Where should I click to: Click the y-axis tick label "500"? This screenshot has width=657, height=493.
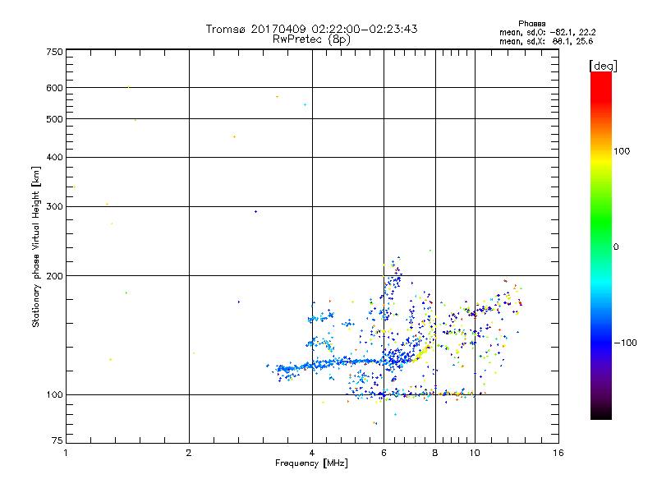click(x=54, y=119)
